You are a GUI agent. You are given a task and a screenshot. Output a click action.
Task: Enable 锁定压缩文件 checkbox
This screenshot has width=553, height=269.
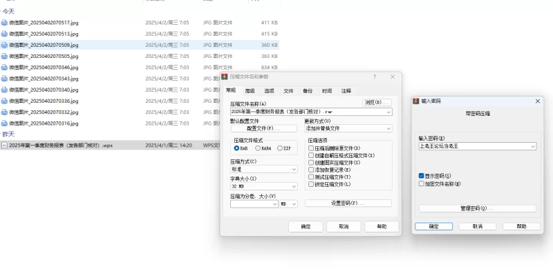[311, 184]
